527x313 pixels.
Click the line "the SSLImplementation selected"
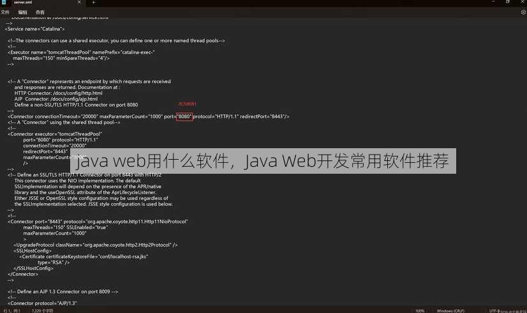tap(93, 204)
